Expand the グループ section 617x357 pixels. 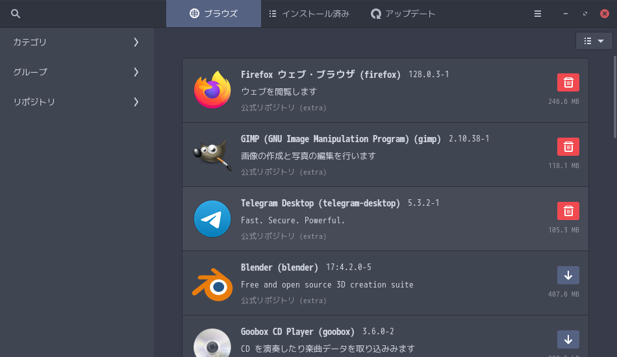[77, 72]
